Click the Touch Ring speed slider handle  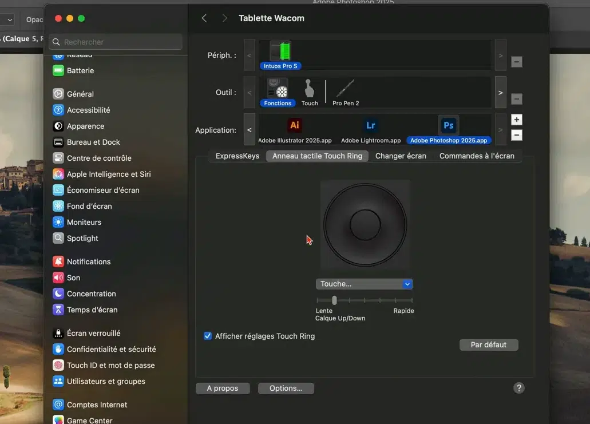click(x=334, y=300)
